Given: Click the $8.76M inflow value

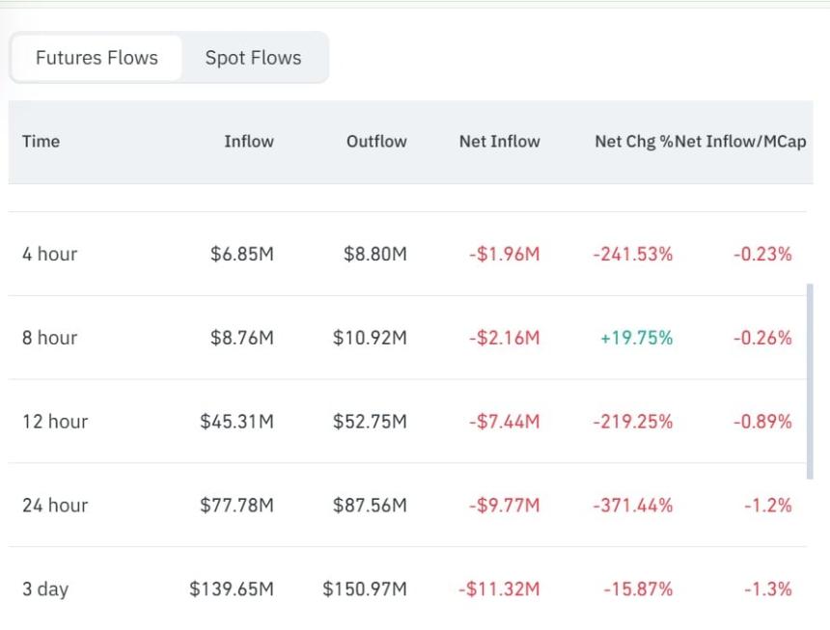Looking at the screenshot, I should (x=242, y=338).
